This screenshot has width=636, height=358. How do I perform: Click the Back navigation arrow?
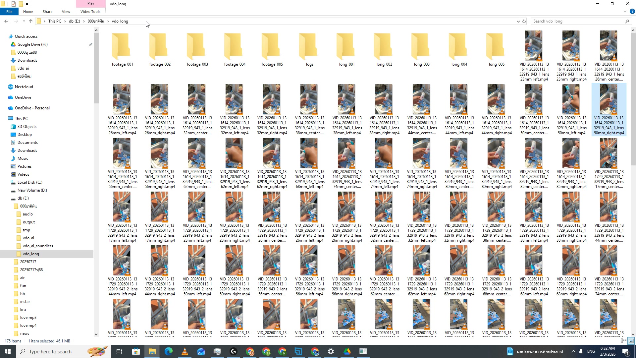pyautogui.click(x=6, y=21)
